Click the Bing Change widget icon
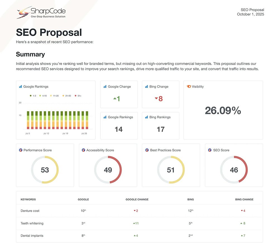This screenshot has height=250, width=279. (146, 87)
